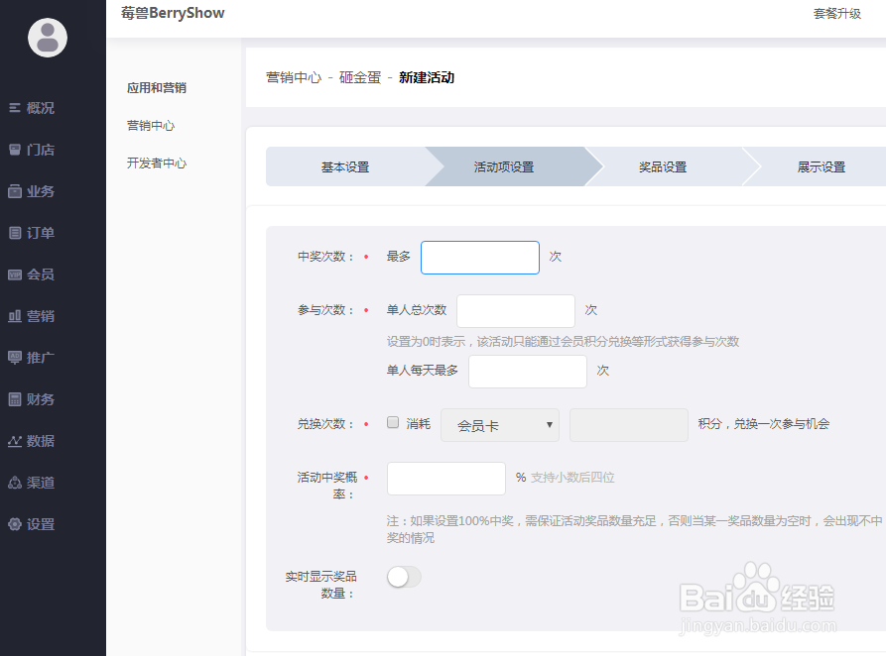Click the 活动中奖概率 percent input field

(445, 479)
